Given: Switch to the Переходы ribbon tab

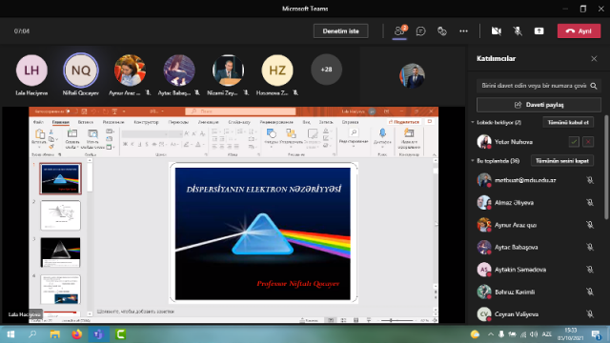Looking at the screenshot, I should point(178,122).
